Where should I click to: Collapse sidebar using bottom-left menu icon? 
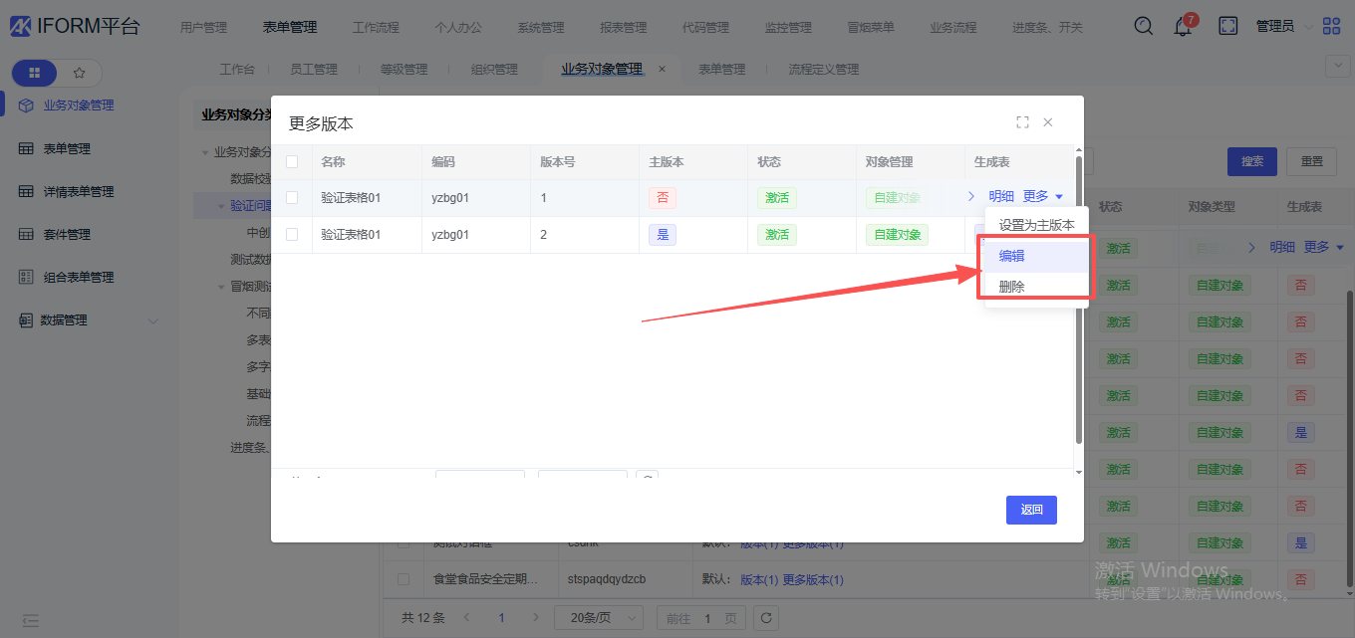pos(31,620)
